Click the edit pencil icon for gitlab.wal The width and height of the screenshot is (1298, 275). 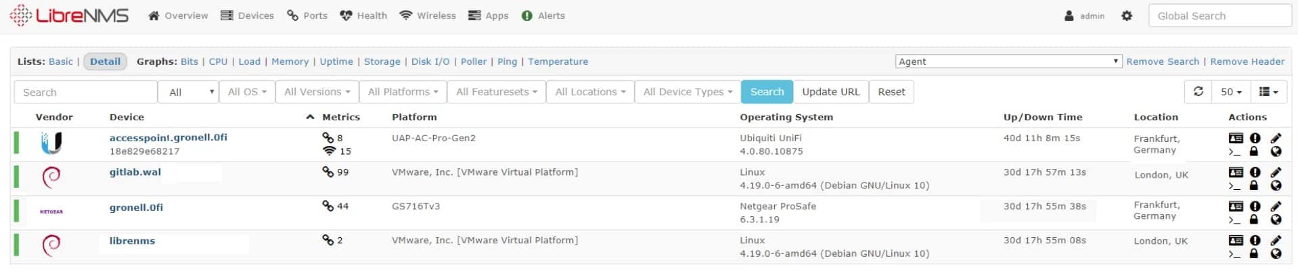(1276, 172)
